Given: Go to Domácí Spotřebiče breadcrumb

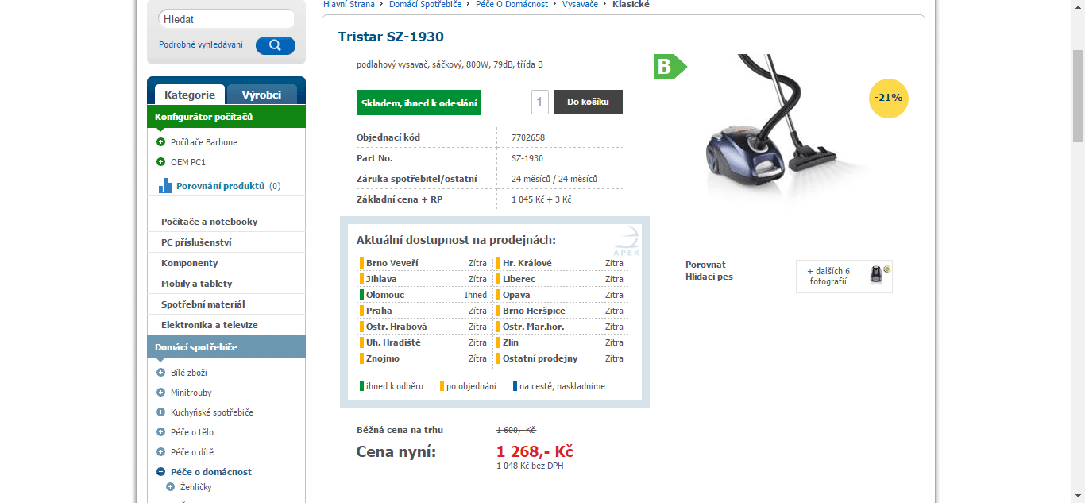Looking at the screenshot, I should point(426,4).
